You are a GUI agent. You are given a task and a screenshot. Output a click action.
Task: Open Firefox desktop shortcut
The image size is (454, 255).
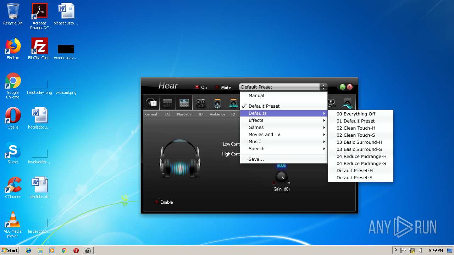click(13, 49)
